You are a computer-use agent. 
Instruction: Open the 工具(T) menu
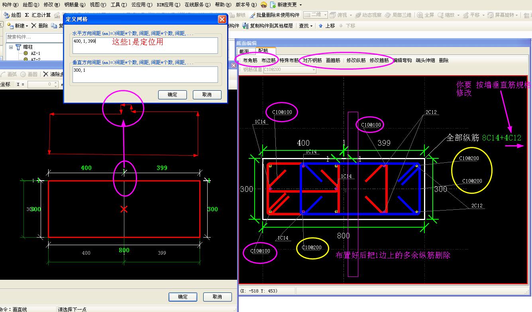[119, 5]
